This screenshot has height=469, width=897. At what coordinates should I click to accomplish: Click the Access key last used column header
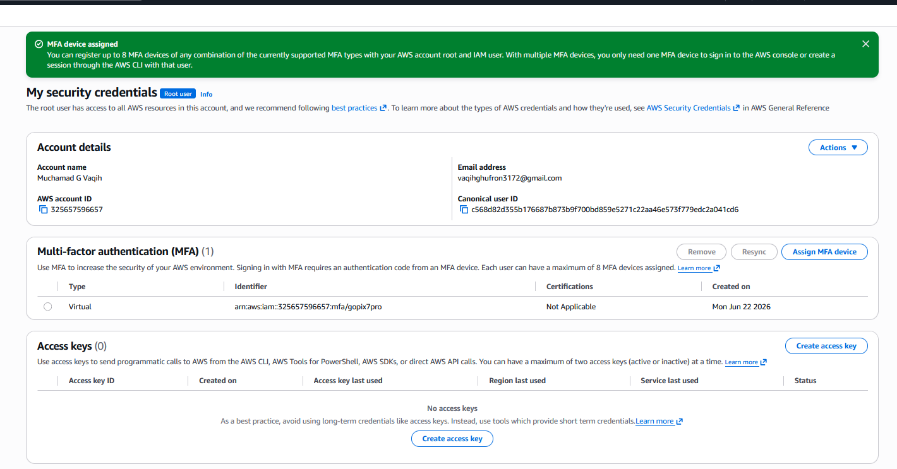point(348,381)
